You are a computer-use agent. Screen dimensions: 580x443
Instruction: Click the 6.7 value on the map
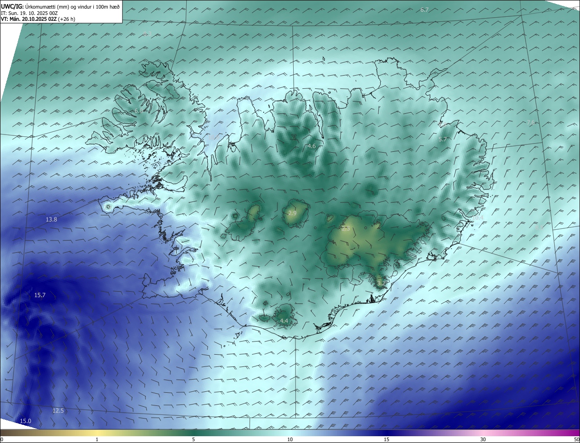click(x=425, y=10)
